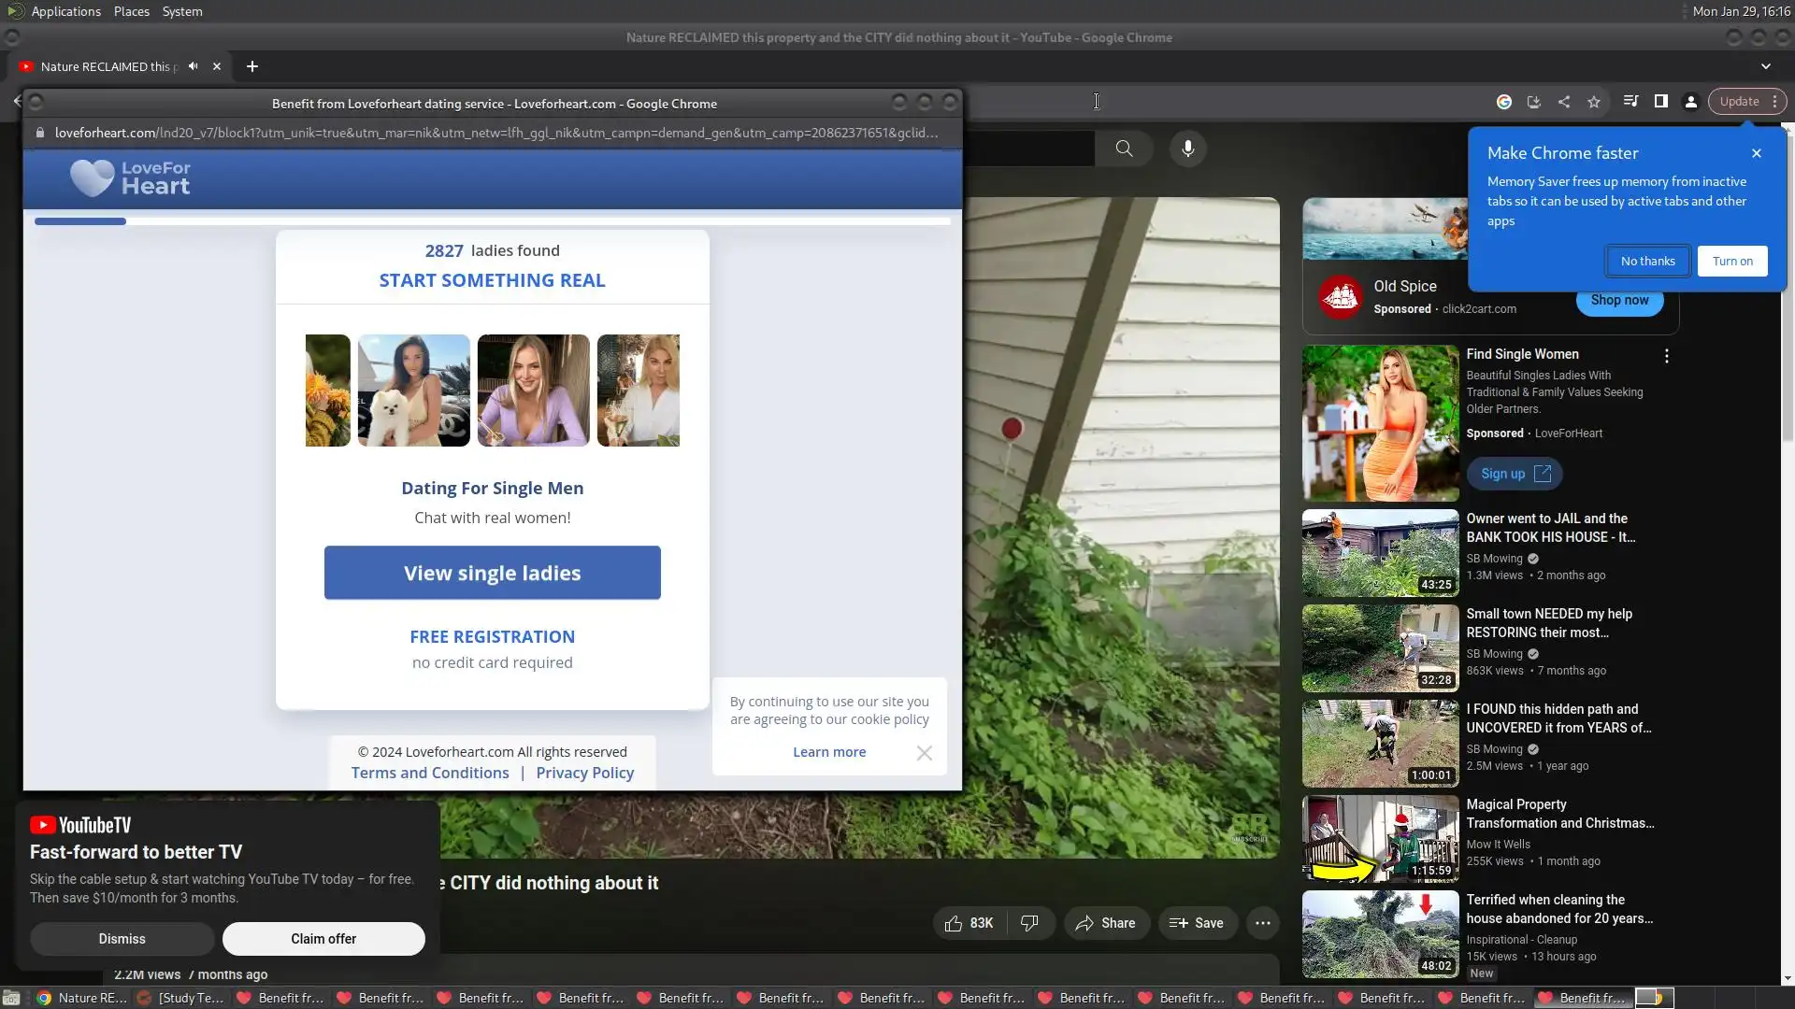The width and height of the screenshot is (1795, 1009).
Task: Click the Chrome share icon in toolbar
Action: pyautogui.click(x=1564, y=102)
